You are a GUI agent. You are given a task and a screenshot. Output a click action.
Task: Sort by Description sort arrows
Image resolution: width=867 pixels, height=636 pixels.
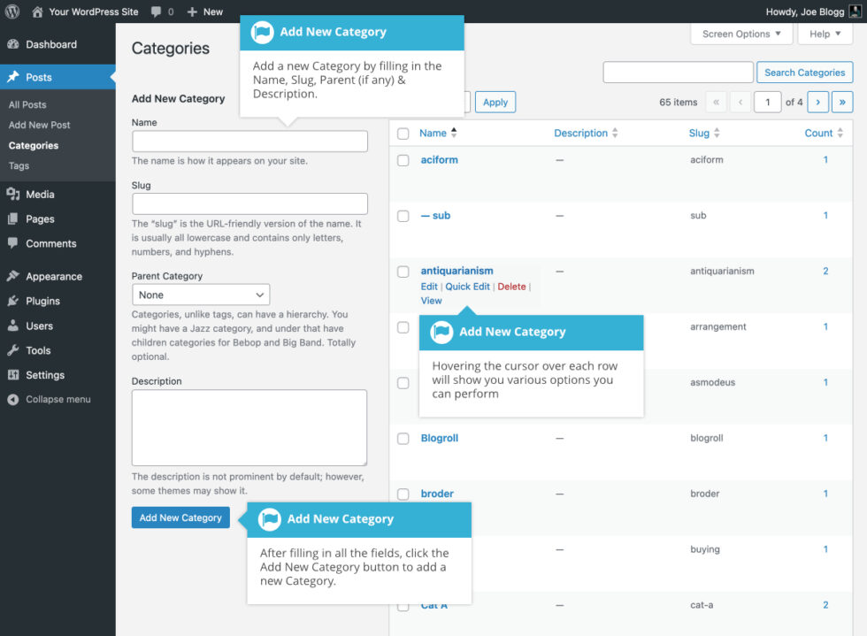pos(615,133)
